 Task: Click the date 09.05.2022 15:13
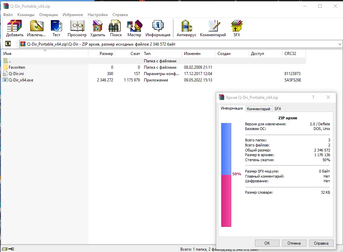pyautogui.click(x=198, y=80)
